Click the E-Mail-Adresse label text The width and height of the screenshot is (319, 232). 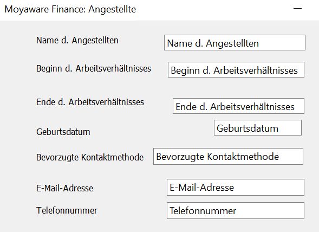tap(64, 188)
